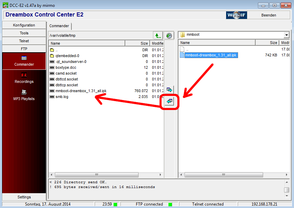Open Recordings via its sidebar icon
Screen dimensions: 294x208
point(24,75)
